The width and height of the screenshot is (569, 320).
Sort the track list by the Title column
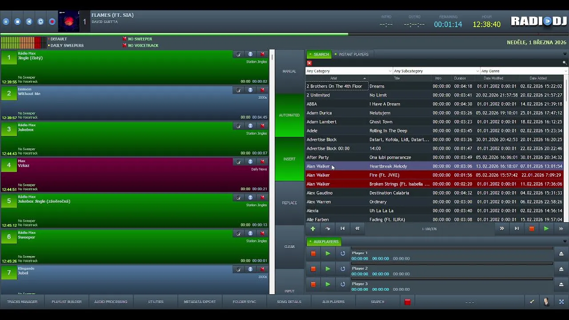pyautogui.click(x=397, y=78)
